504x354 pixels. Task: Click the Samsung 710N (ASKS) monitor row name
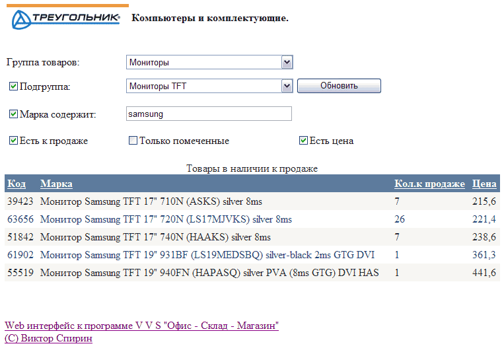click(151, 201)
